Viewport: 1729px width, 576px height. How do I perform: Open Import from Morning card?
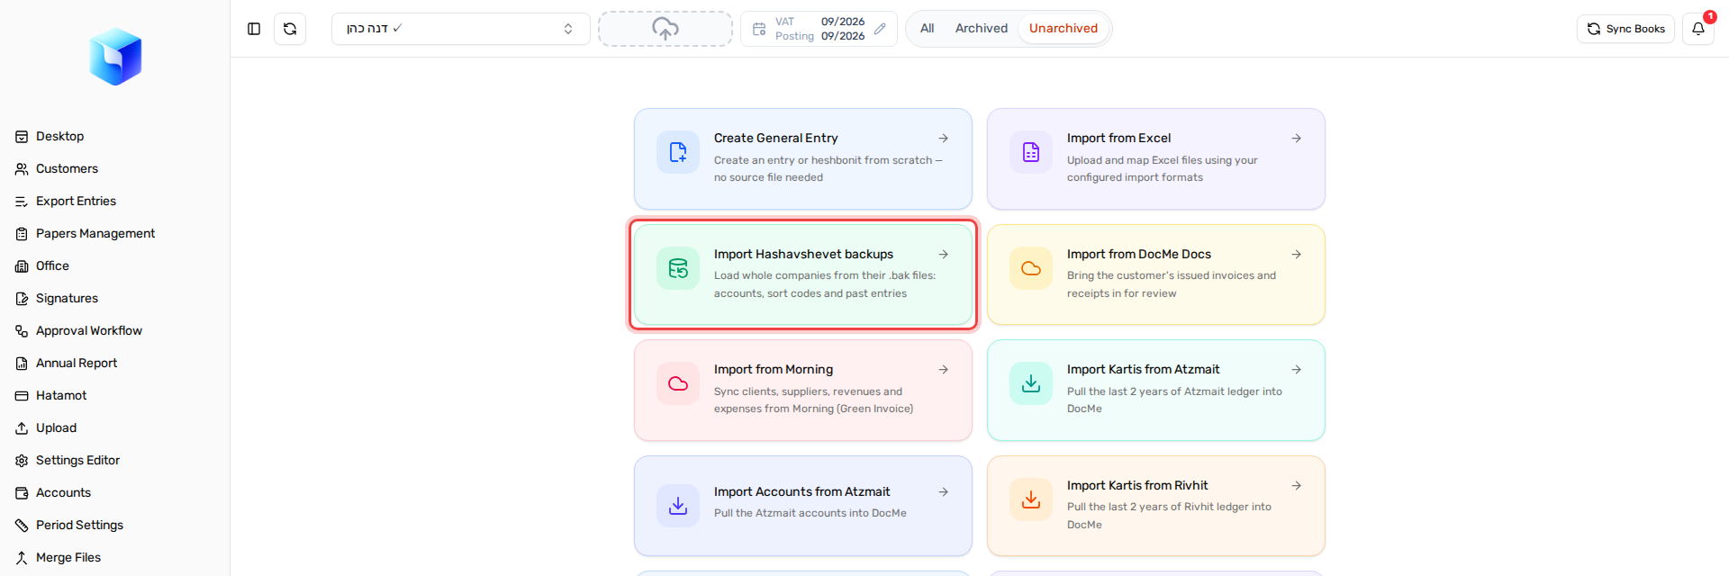click(x=803, y=391)
